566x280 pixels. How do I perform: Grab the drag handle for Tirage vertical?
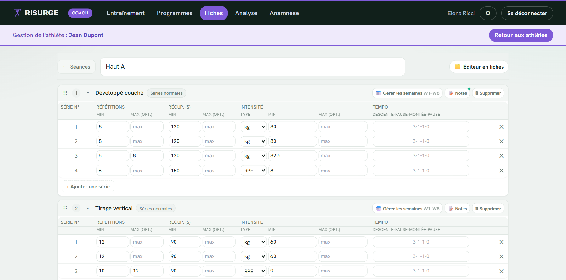click(x=65, y=208)
